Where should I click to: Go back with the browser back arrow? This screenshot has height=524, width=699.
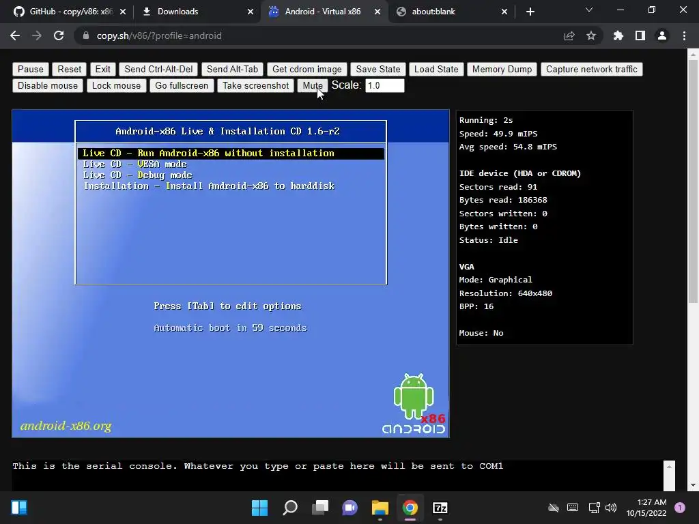tap(15, 35)
